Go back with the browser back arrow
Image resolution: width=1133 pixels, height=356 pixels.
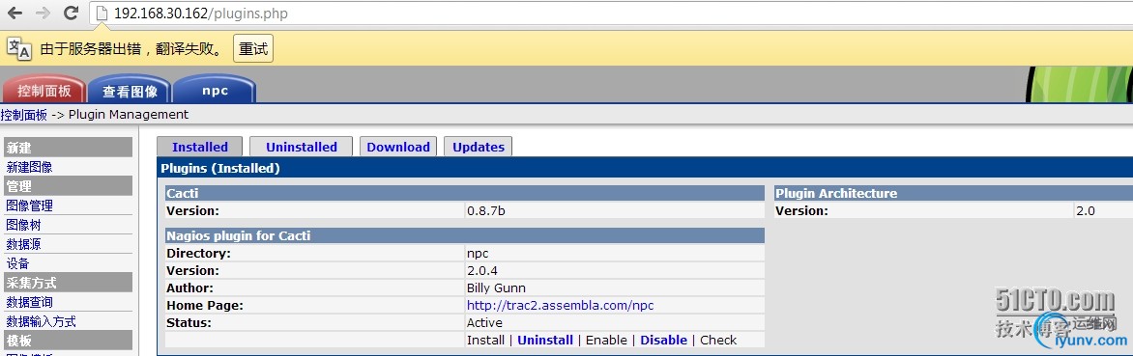point(15,13)
